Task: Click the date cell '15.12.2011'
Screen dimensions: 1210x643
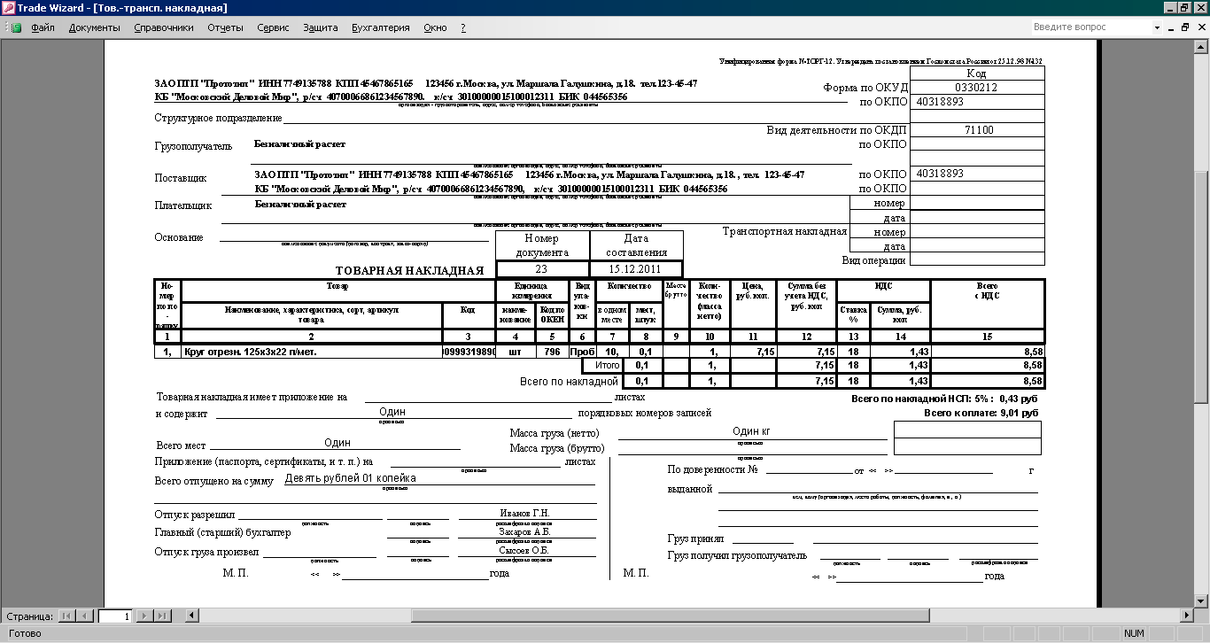Action: click(636, 268)
